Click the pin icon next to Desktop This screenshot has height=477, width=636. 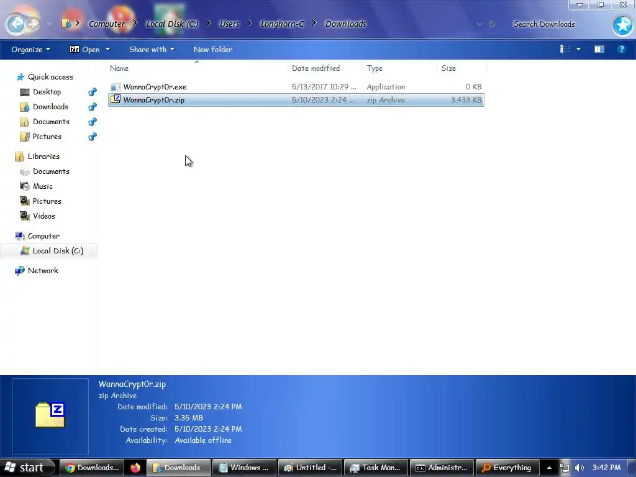(93, 92)
